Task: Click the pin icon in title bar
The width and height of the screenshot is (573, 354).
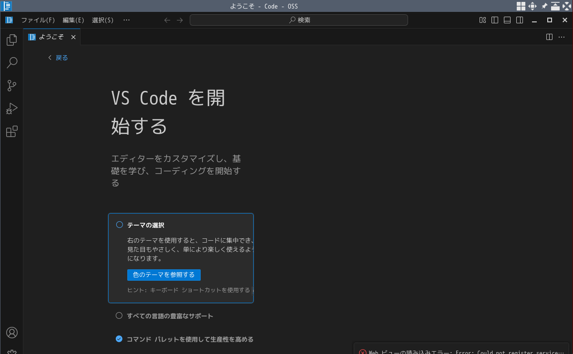Action: [x=544, y=6]
